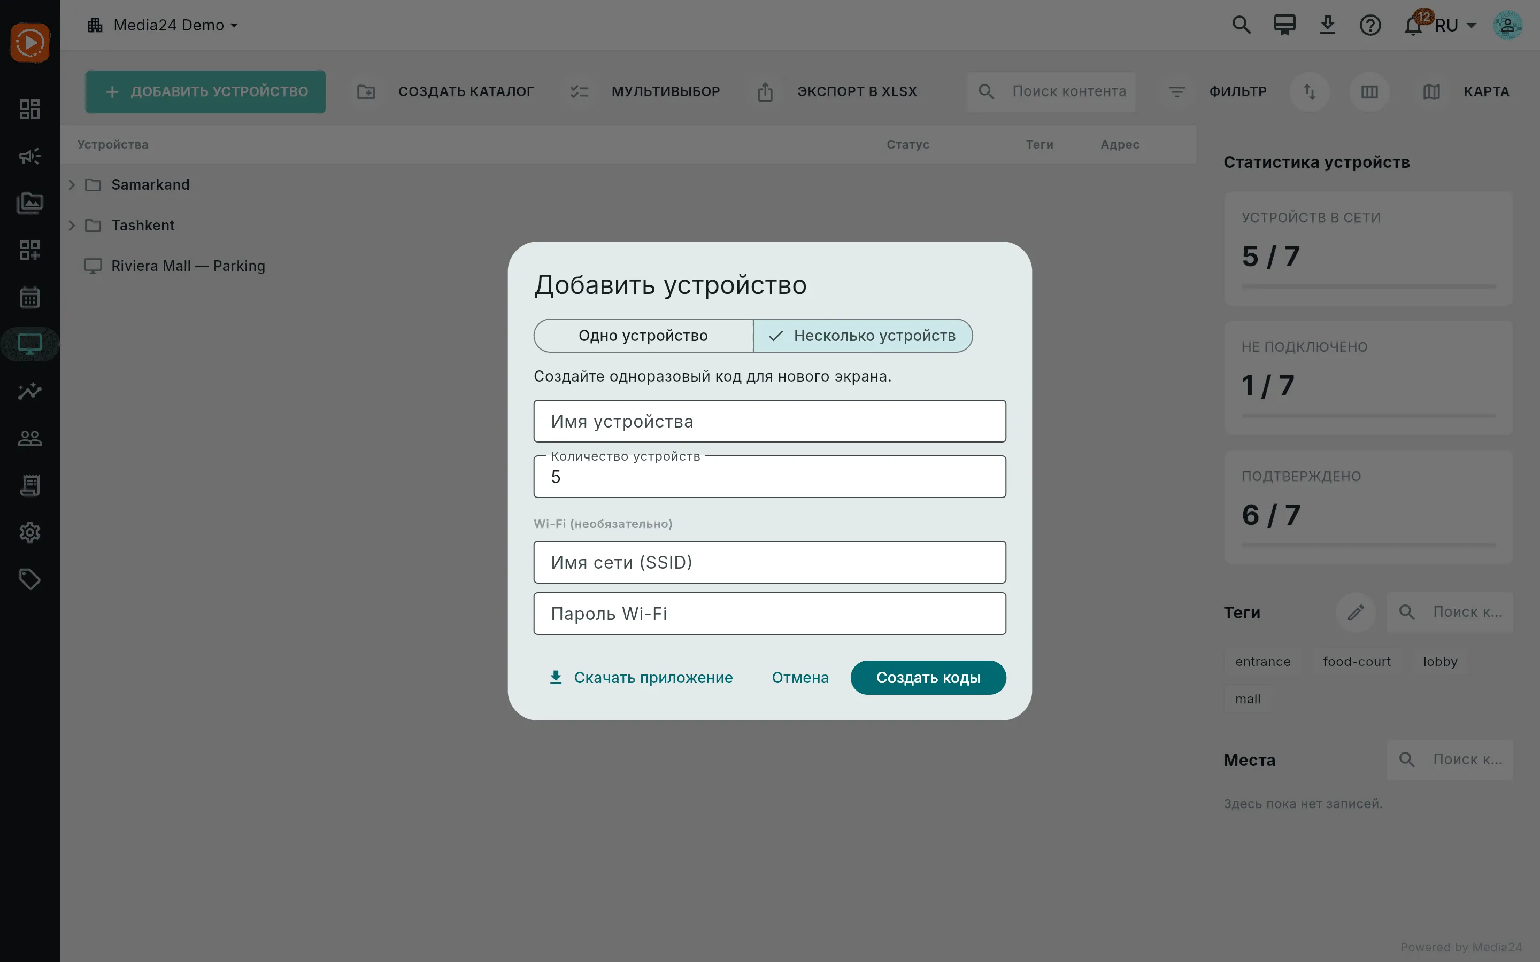Click the top bar search magnifier icon
The width and height of the screenshot is (1540, 962).
pyautogui.click(x=1242, y=26)
